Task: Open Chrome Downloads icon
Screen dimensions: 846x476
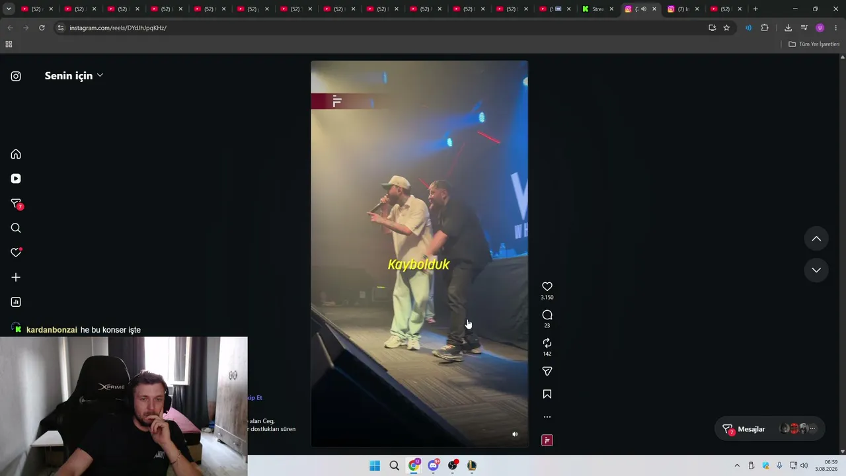Action: (x=788, y=28)
